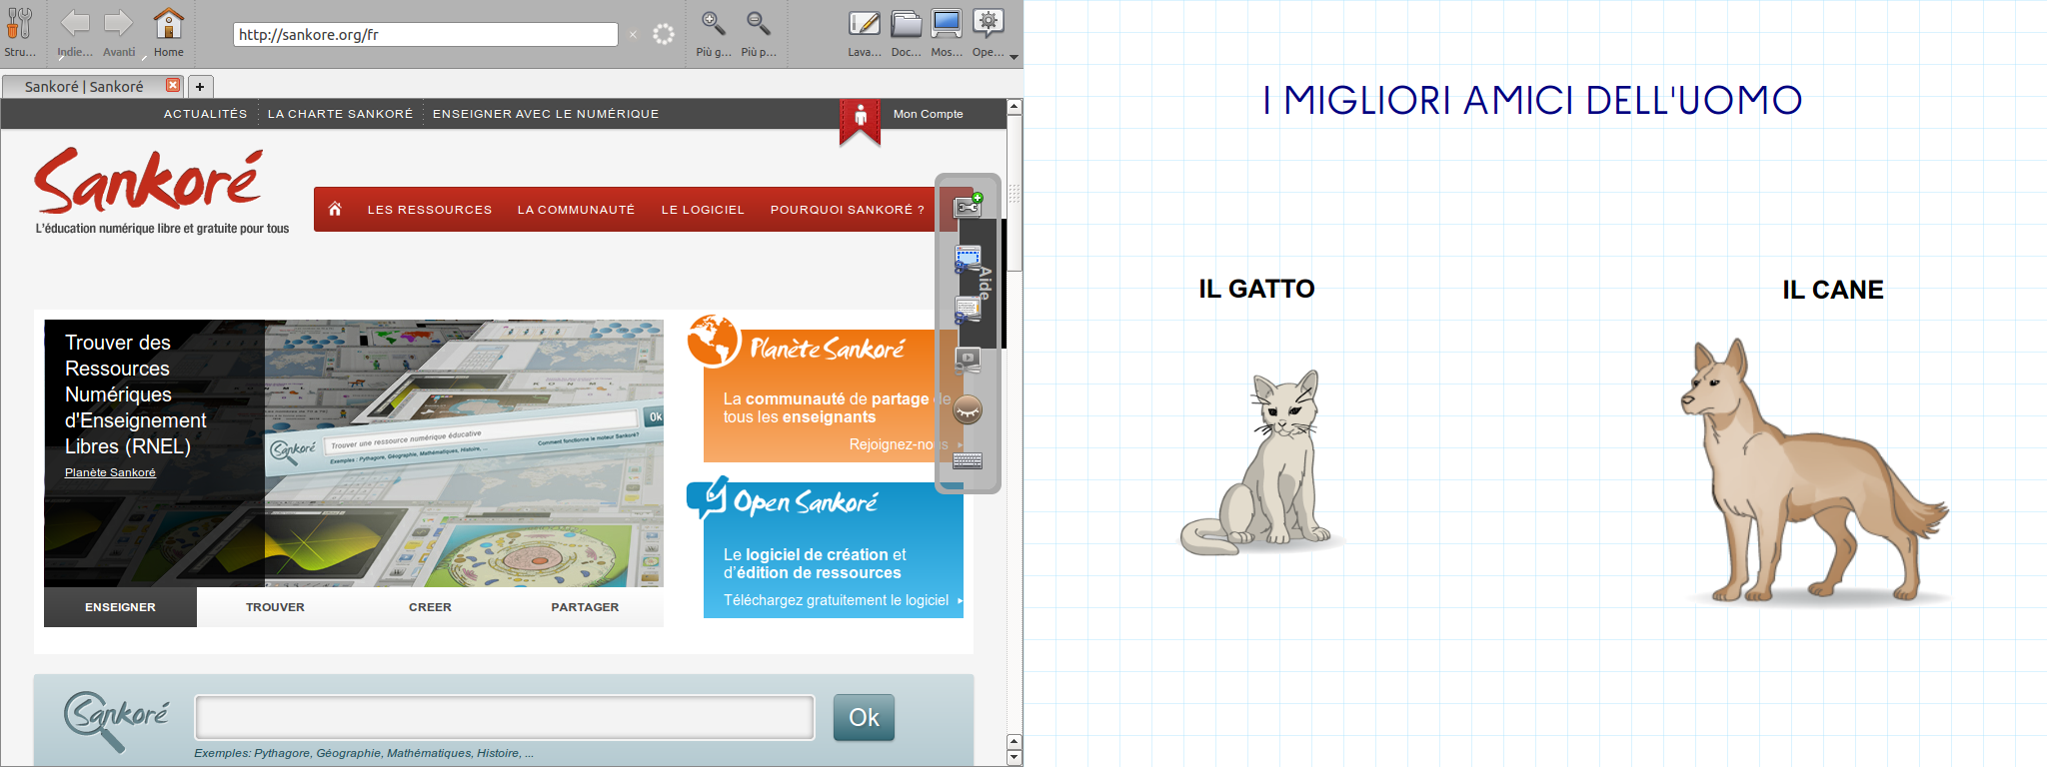2047x767 pixels.
Task: Click the page loading spinner icon
Action: [664, 34]
